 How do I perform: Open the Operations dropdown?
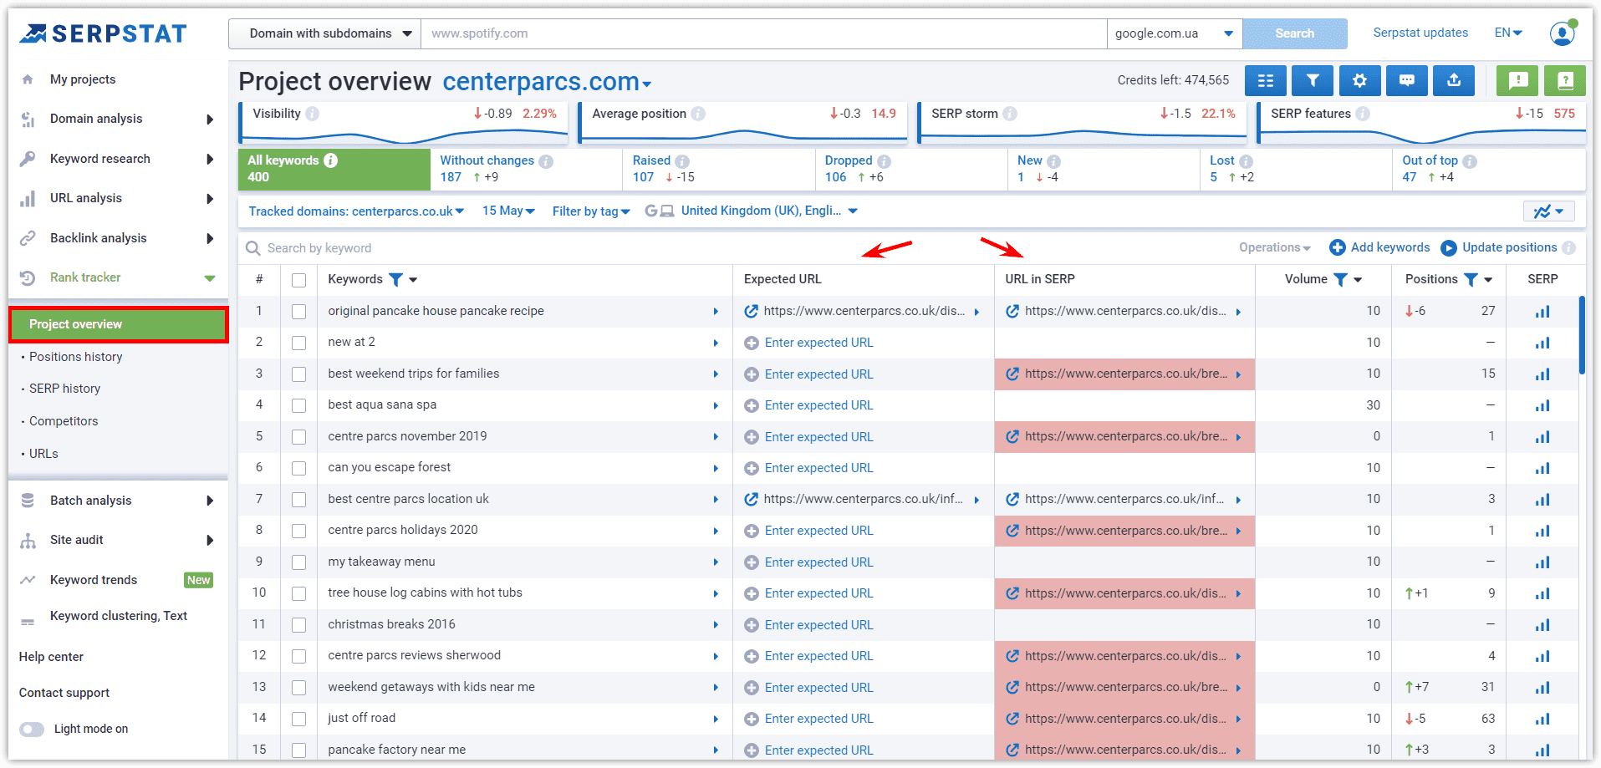tap(1275, 247)
